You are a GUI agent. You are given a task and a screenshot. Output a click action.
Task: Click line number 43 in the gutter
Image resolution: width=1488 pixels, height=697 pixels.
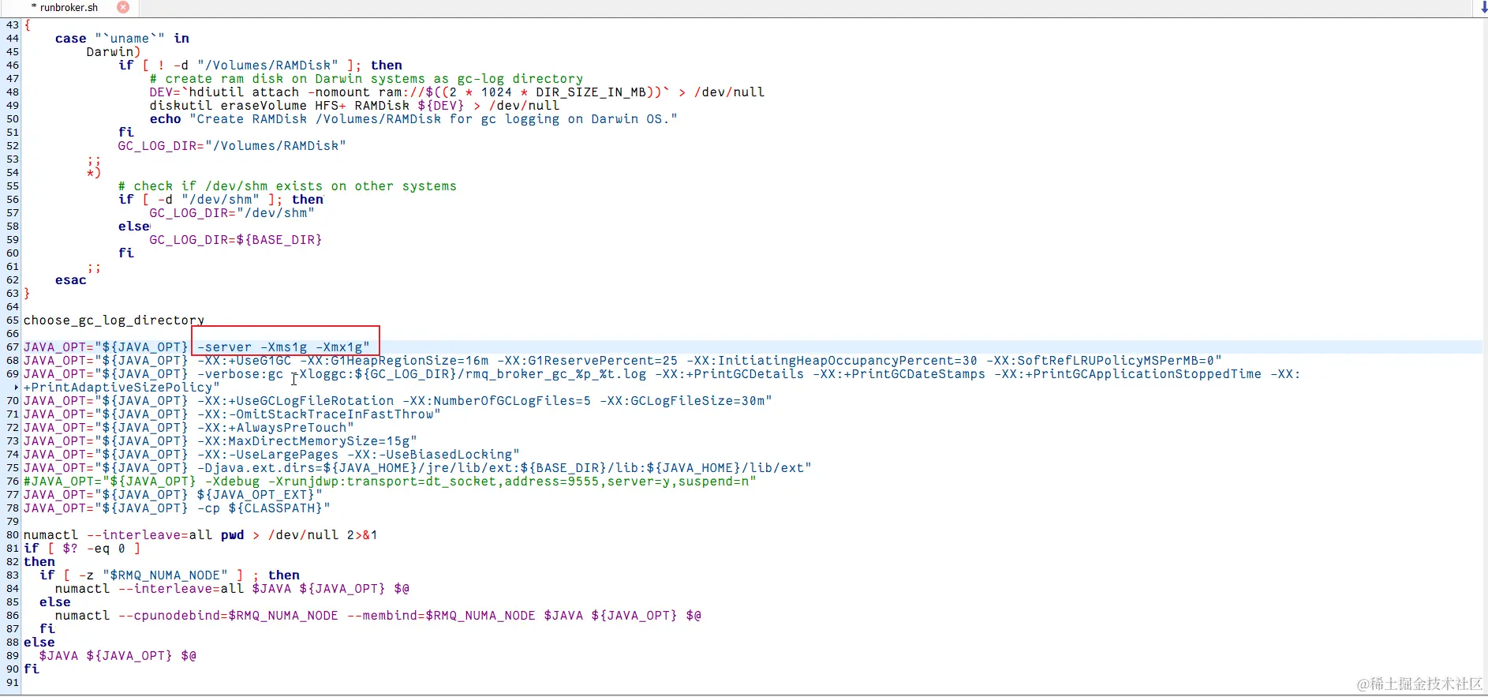click(13, 24)
